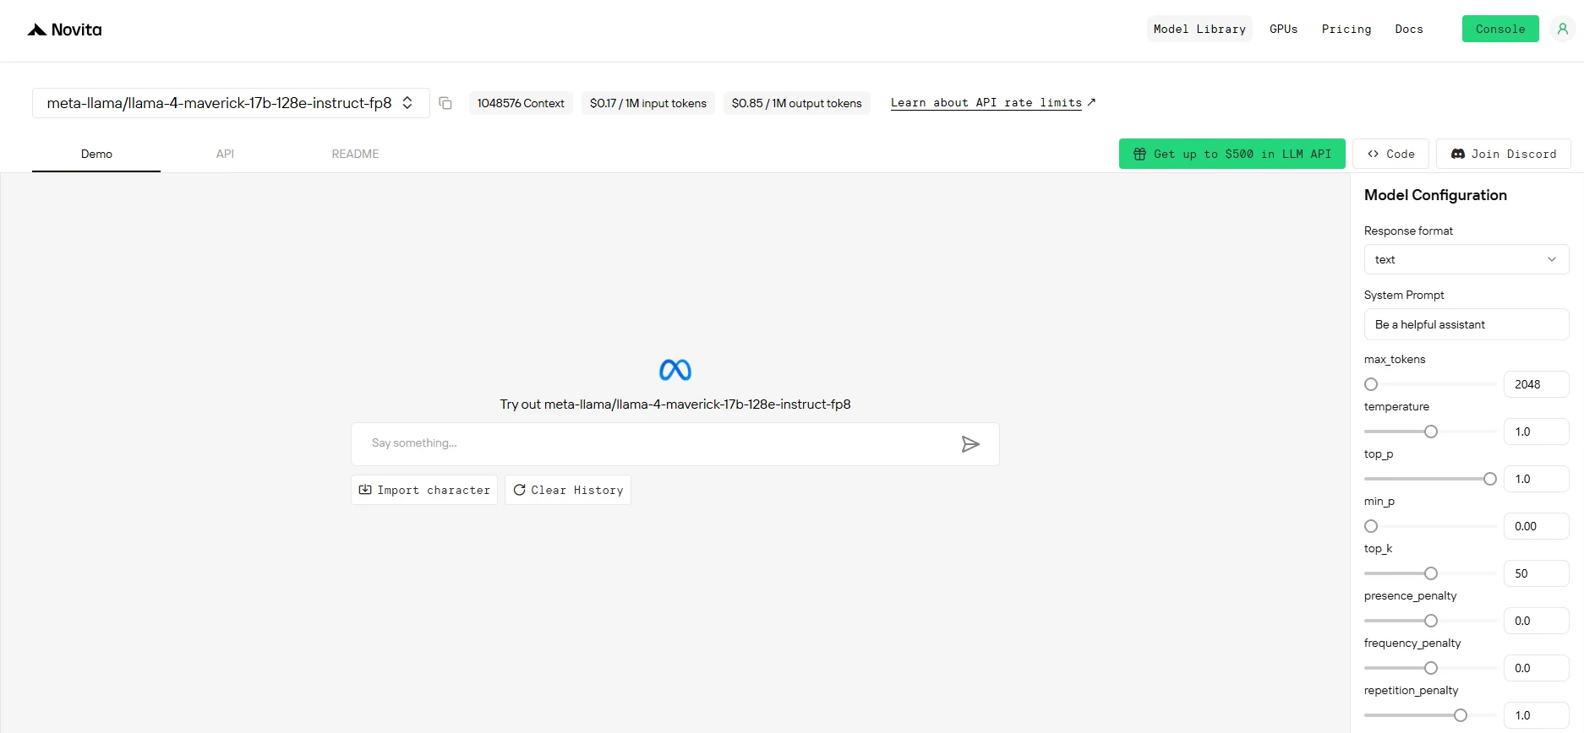Click Import character button
This screenshot has width=1584, height=733.
pos(424,490)
